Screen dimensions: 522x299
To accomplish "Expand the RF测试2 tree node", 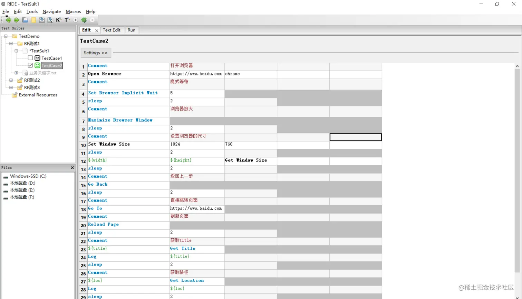I will (x=11, y=80).
